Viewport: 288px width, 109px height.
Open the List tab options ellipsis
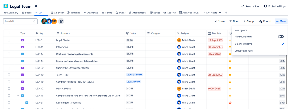click(45, 13)
